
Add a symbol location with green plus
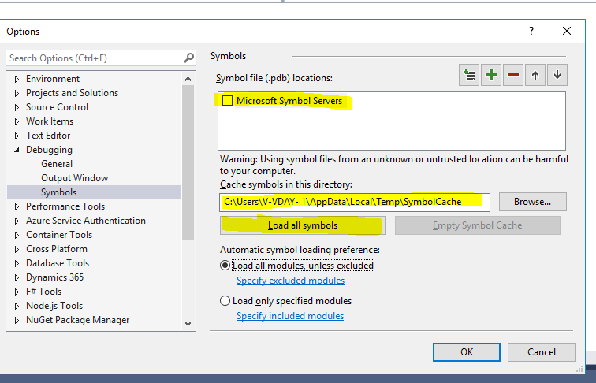click(x=490, y=75)
